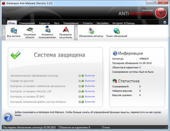The width and height of the screenshot is (170, 131).
Task: Toggle the 'Сканер по-доступу' switch
Action: click(x=81, y=81)
